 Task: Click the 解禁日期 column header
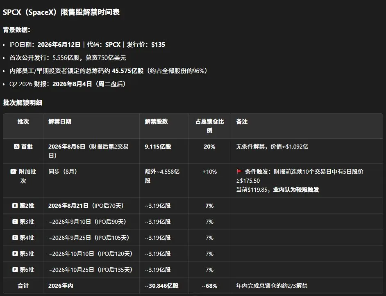coord(60,122)
